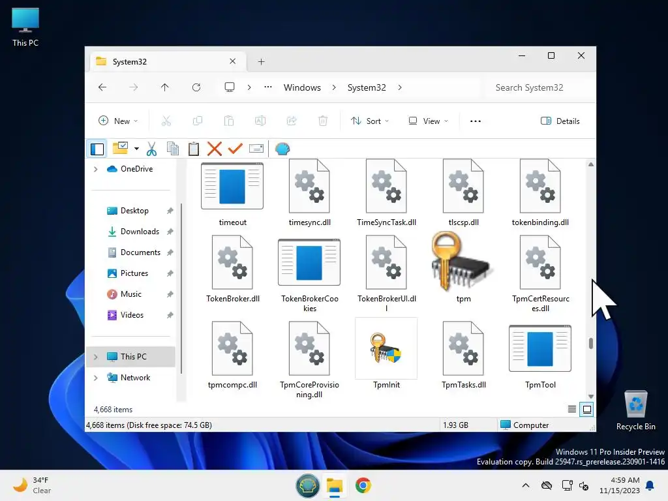
Task: Select the tpm key-and-chip file
Action: pos(463,267)
